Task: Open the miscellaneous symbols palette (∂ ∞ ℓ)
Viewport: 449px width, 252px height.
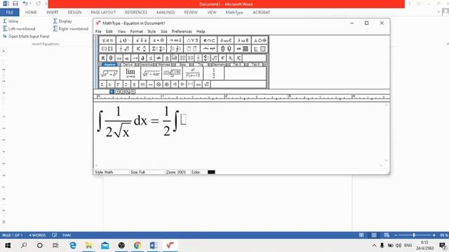Action: pos(226,41)
